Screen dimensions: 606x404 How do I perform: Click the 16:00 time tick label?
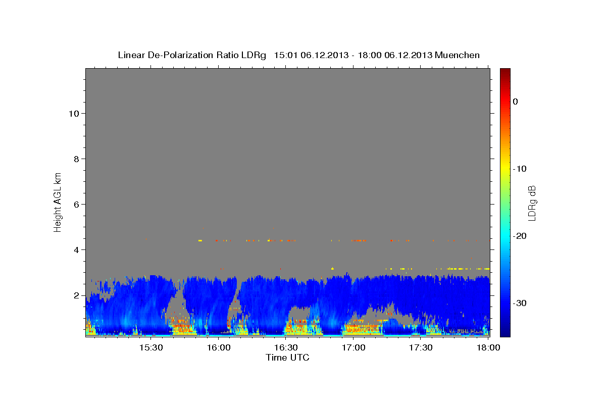[218, 348]
